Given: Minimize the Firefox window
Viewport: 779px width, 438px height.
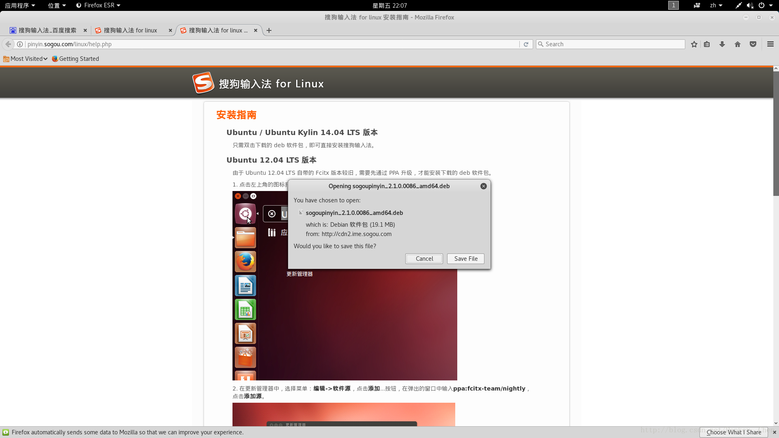Looking at the screenshot, I should pos(746,17).
